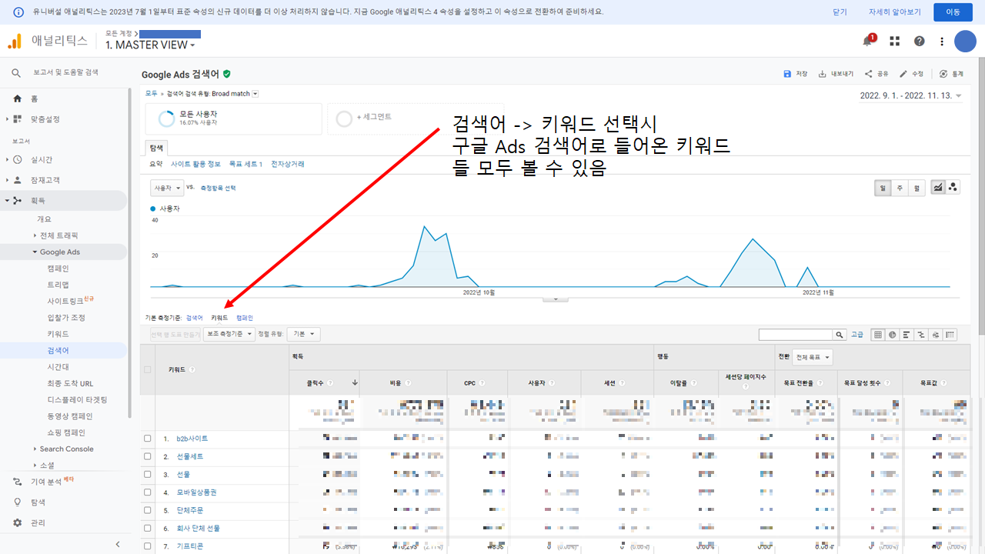
Task: Switch chart to line chart view
Action: click(x=939, y=187)
